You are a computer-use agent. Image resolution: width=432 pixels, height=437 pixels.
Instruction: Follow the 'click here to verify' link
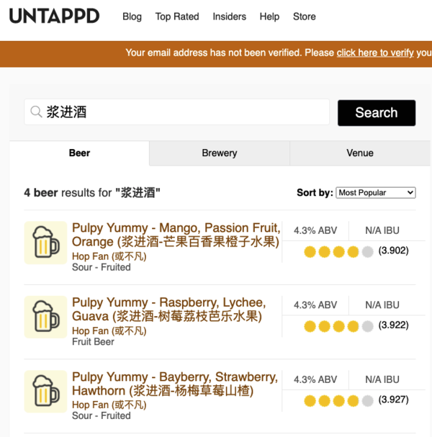click(375, 53)
